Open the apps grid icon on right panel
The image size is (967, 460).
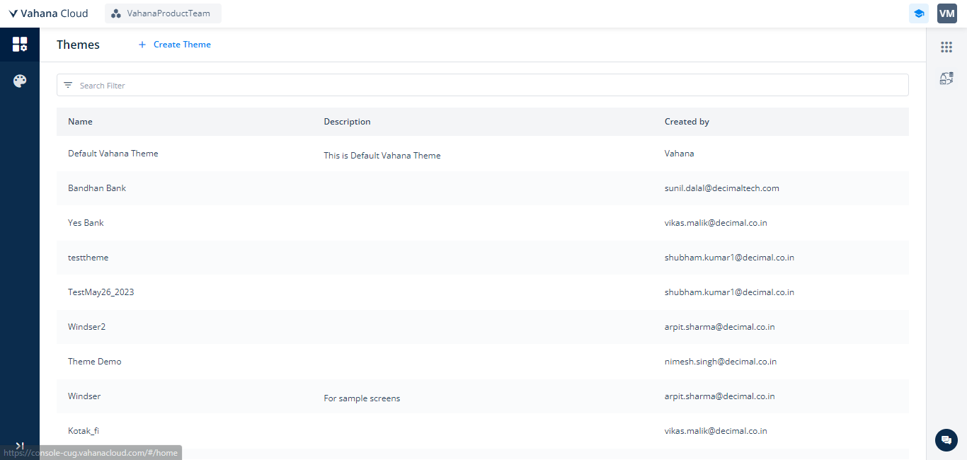946,47
